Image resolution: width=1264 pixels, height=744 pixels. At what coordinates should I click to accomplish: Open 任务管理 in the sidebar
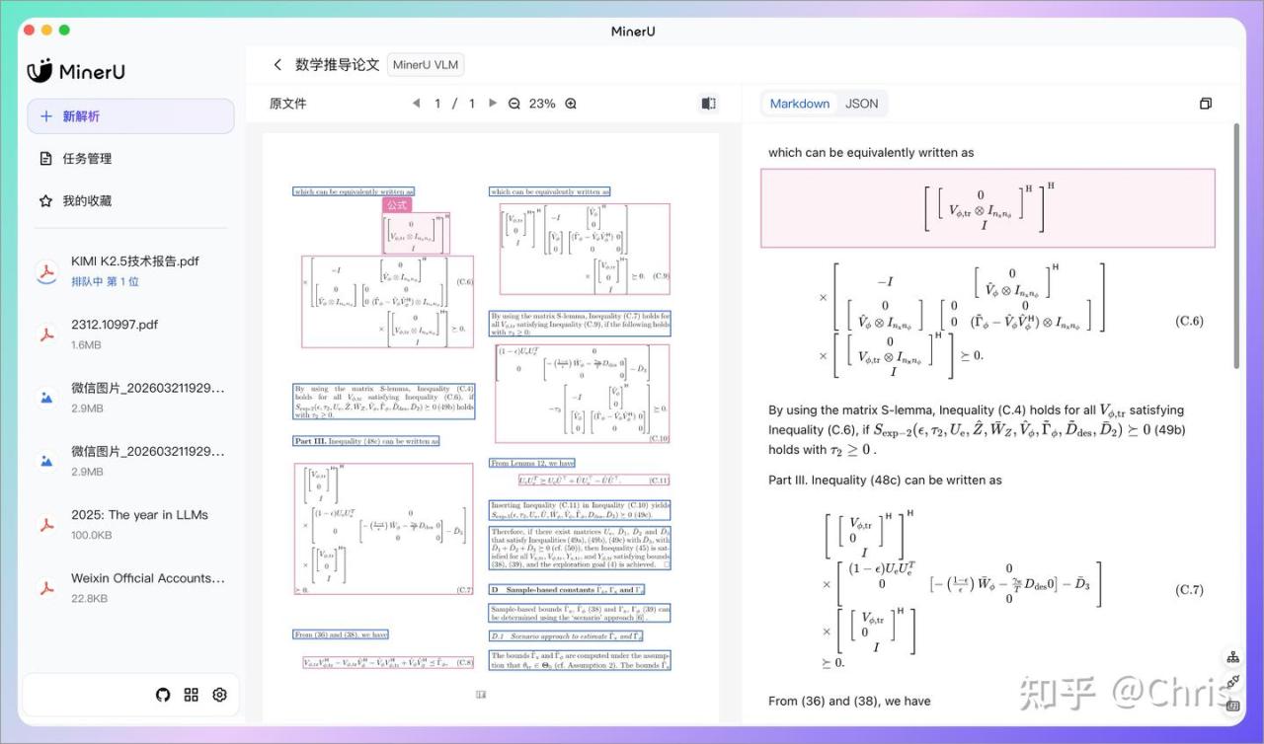[x=87, y=159]
